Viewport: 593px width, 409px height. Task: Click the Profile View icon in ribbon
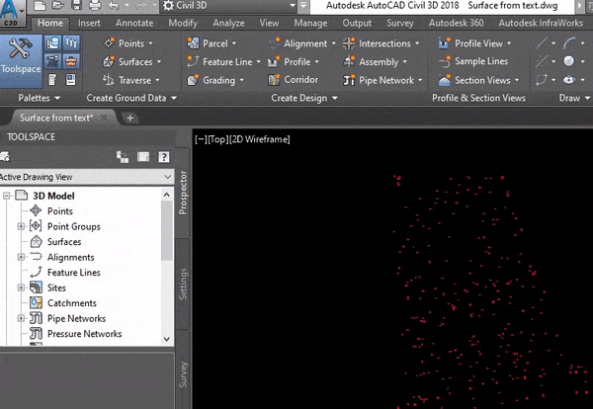pos(445,43)
